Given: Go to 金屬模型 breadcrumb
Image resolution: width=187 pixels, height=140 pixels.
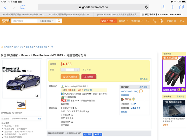Looking at the screenshot, I should [29, 47].
